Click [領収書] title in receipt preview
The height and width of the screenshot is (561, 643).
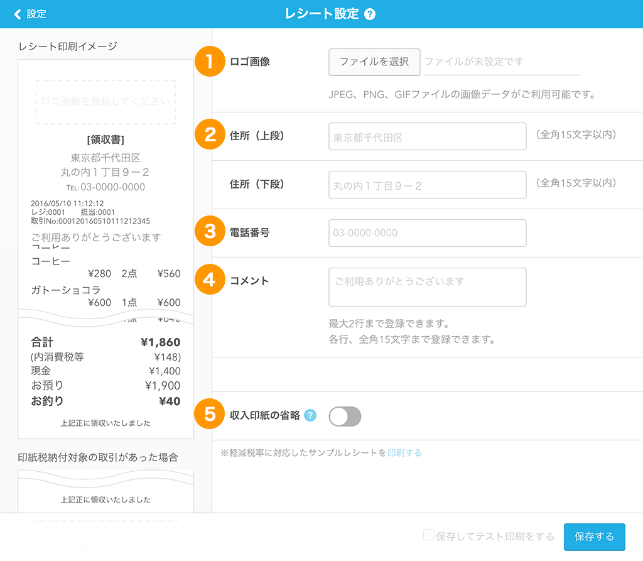[x=105, y=139]
